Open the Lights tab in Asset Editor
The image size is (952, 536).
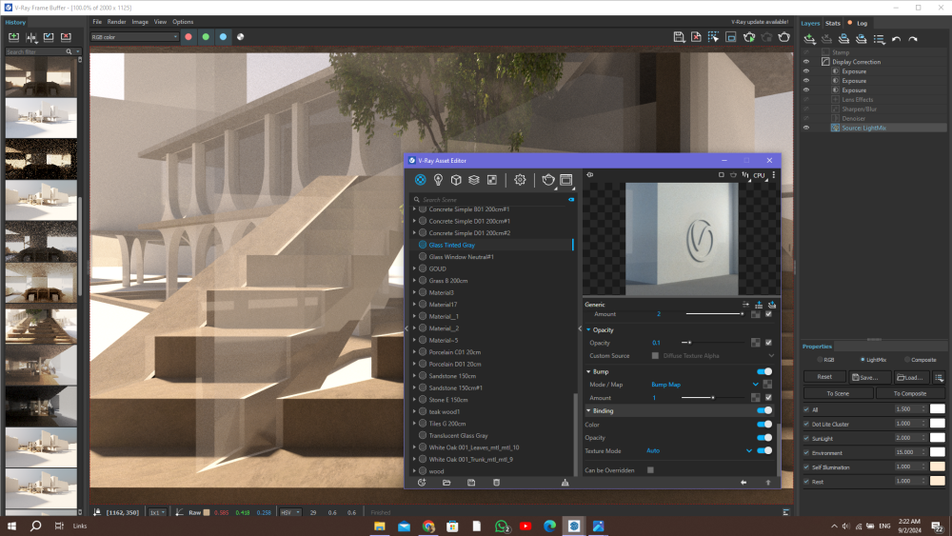point(438,179)
